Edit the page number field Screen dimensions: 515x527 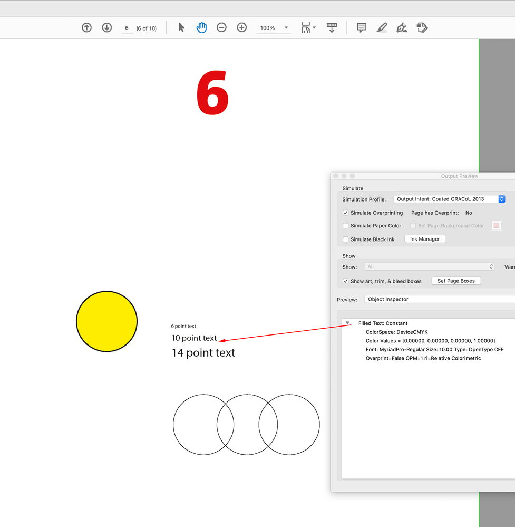click(x=127, y=28)
